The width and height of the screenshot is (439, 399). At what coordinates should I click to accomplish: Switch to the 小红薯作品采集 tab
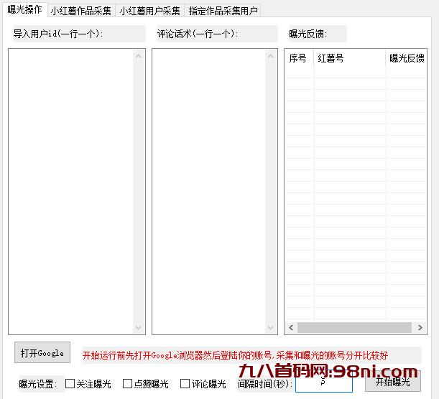click(x=80, y=11)
